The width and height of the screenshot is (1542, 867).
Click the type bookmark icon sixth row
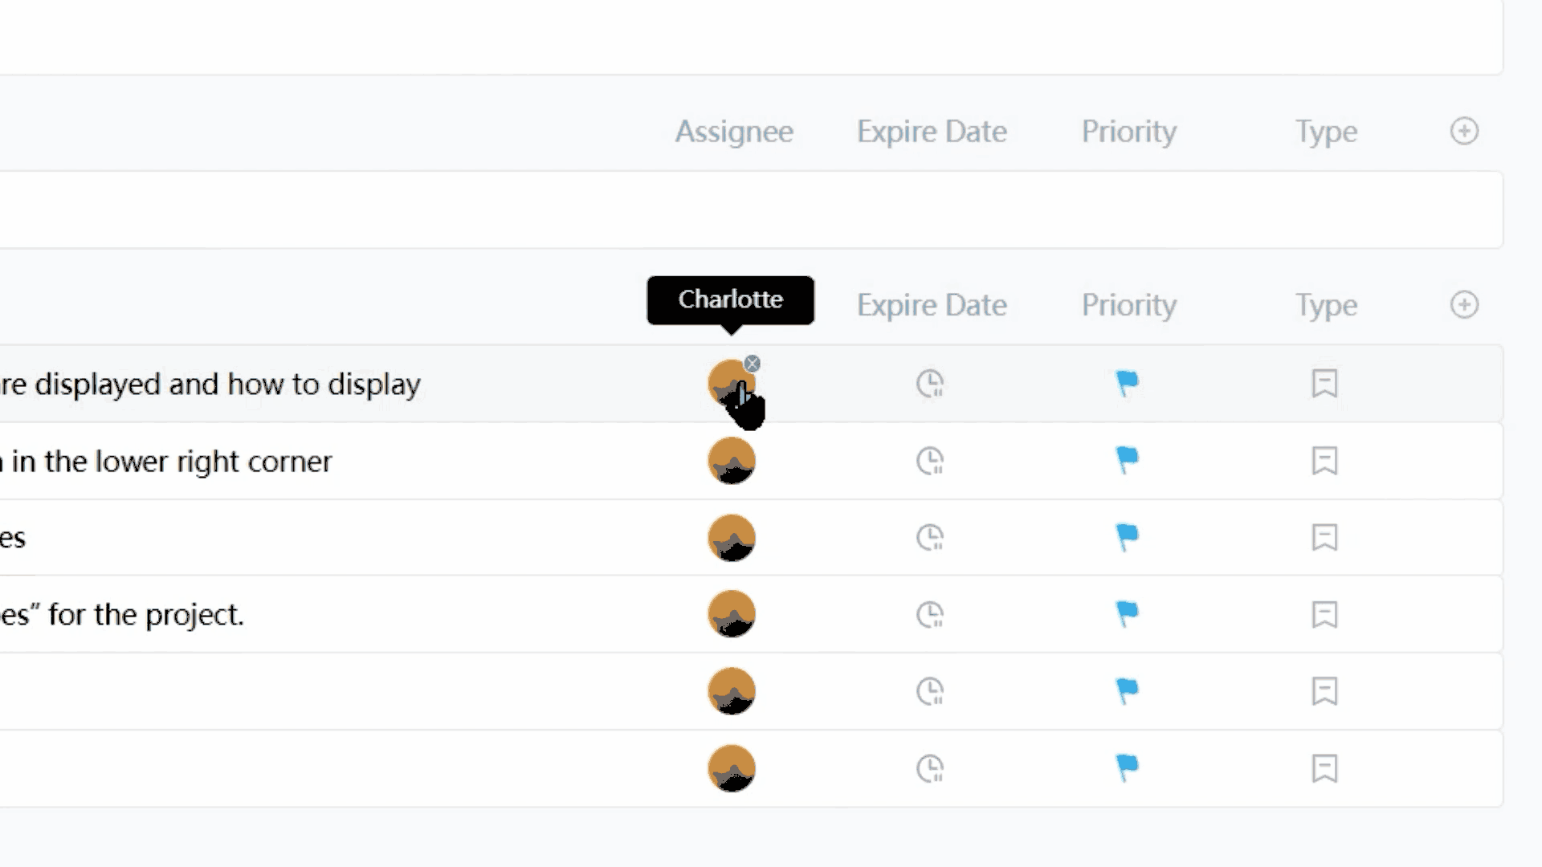(x=1325, y=767)
